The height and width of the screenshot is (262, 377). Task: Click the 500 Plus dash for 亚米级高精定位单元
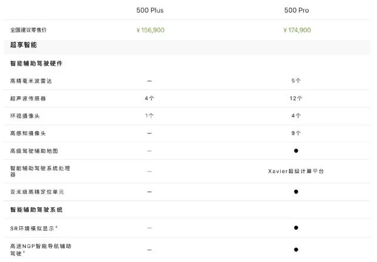(x=150, y=192)
